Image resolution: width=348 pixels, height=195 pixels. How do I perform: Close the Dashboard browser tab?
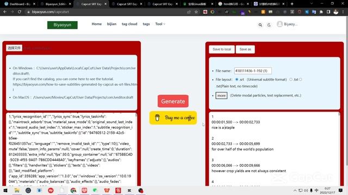(x=34, y=4)
